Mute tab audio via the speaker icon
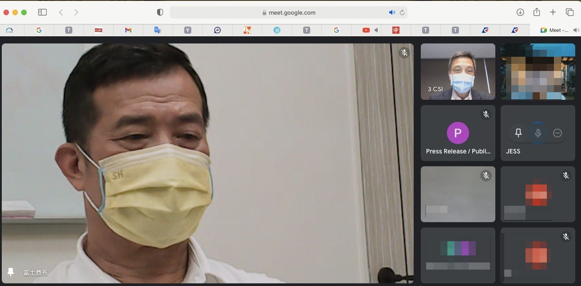 pyautogui.click(x=392, y=12)
